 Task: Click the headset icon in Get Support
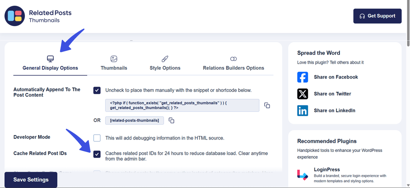tap(362, 16)
